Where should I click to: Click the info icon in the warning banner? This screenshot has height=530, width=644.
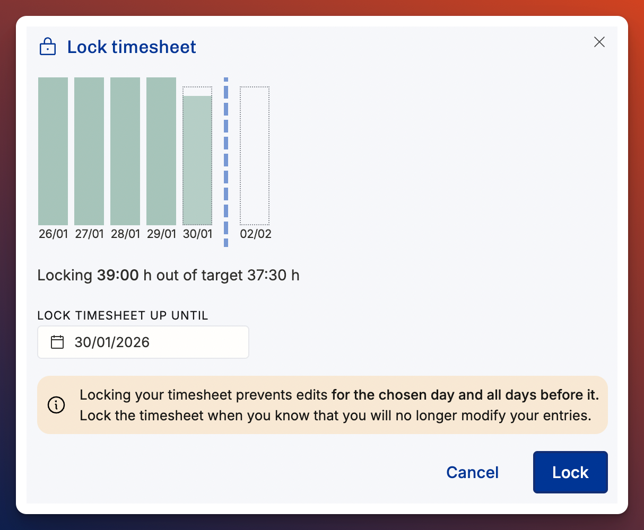56,405
